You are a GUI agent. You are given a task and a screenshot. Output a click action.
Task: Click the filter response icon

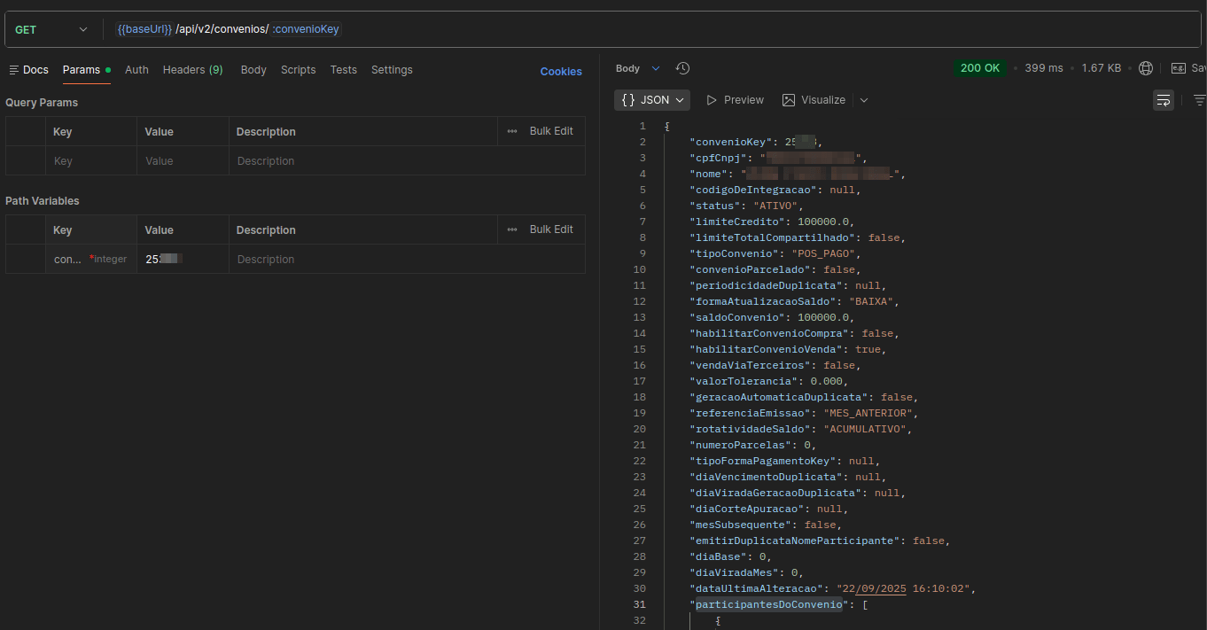(1199, 100)
